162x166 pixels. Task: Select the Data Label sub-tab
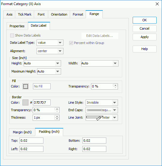tap(39, 26)
